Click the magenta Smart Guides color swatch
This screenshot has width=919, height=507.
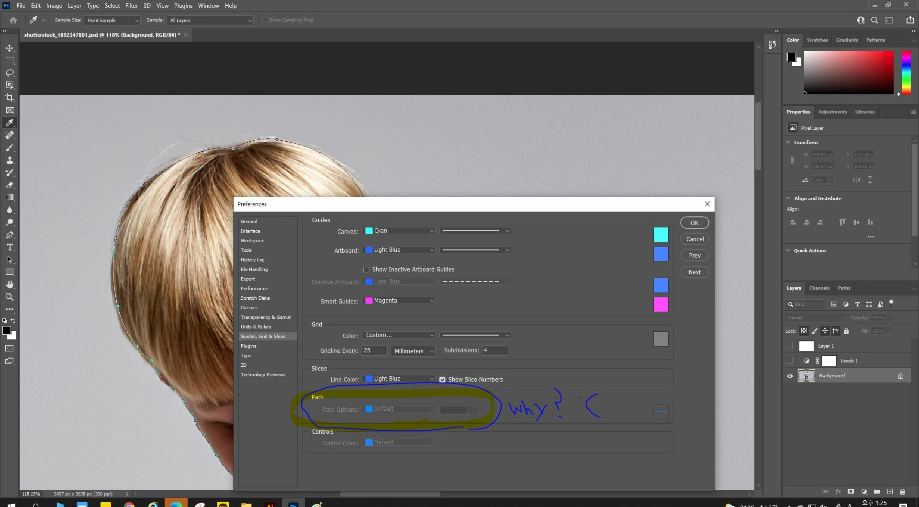point(661,304)
